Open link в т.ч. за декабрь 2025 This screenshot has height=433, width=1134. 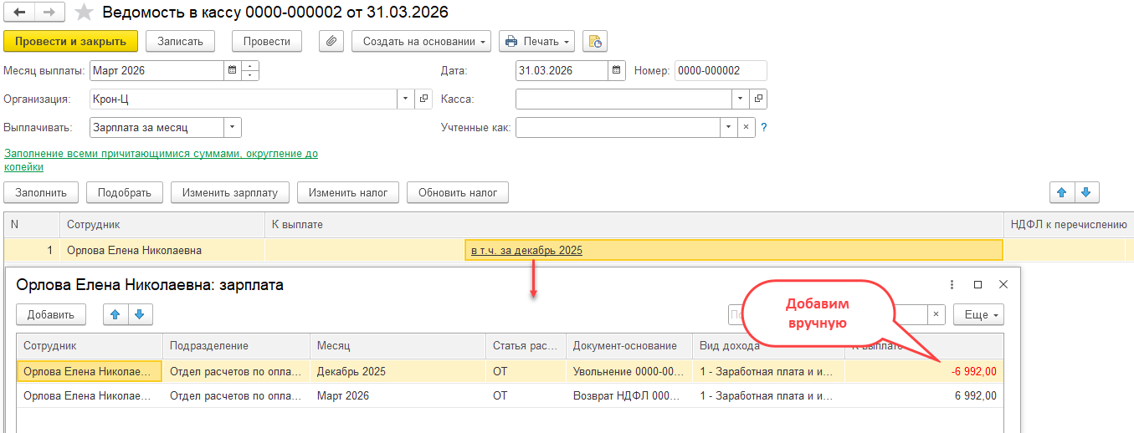click(526, 250)
